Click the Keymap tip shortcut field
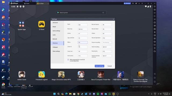Screen dimensions: 172x96 [107, 51]
